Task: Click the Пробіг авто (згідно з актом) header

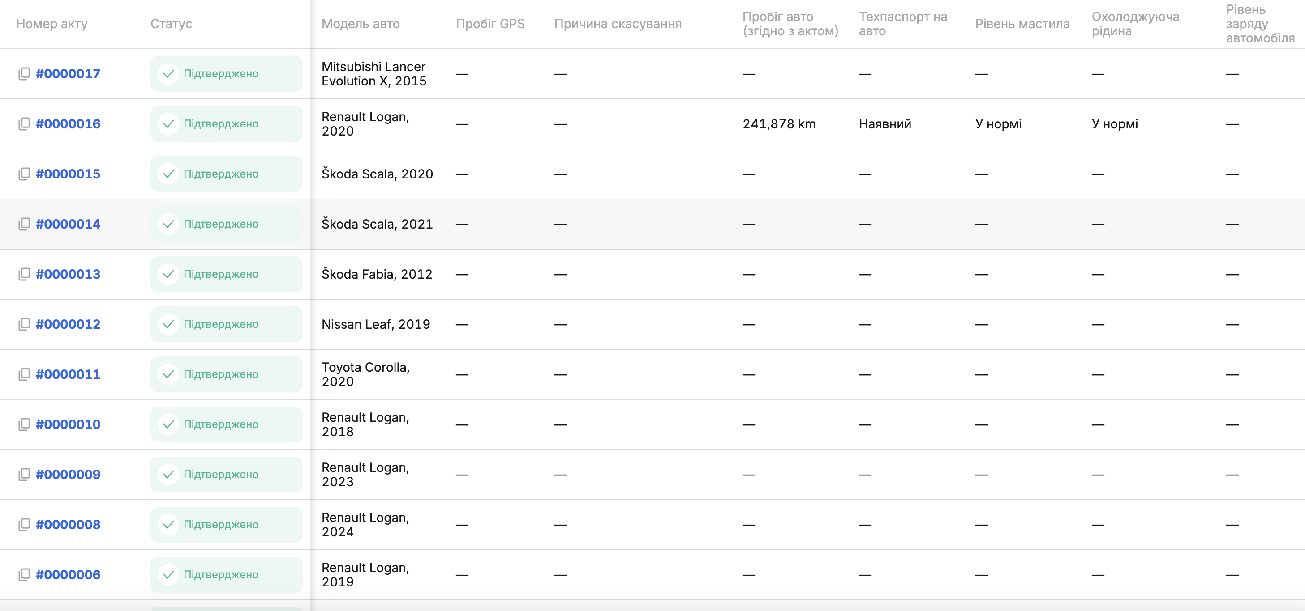Action: [790, 24]
